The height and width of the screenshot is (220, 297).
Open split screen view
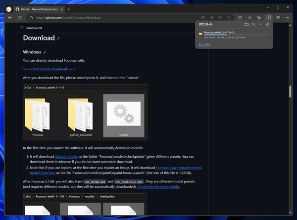[240, 18]
